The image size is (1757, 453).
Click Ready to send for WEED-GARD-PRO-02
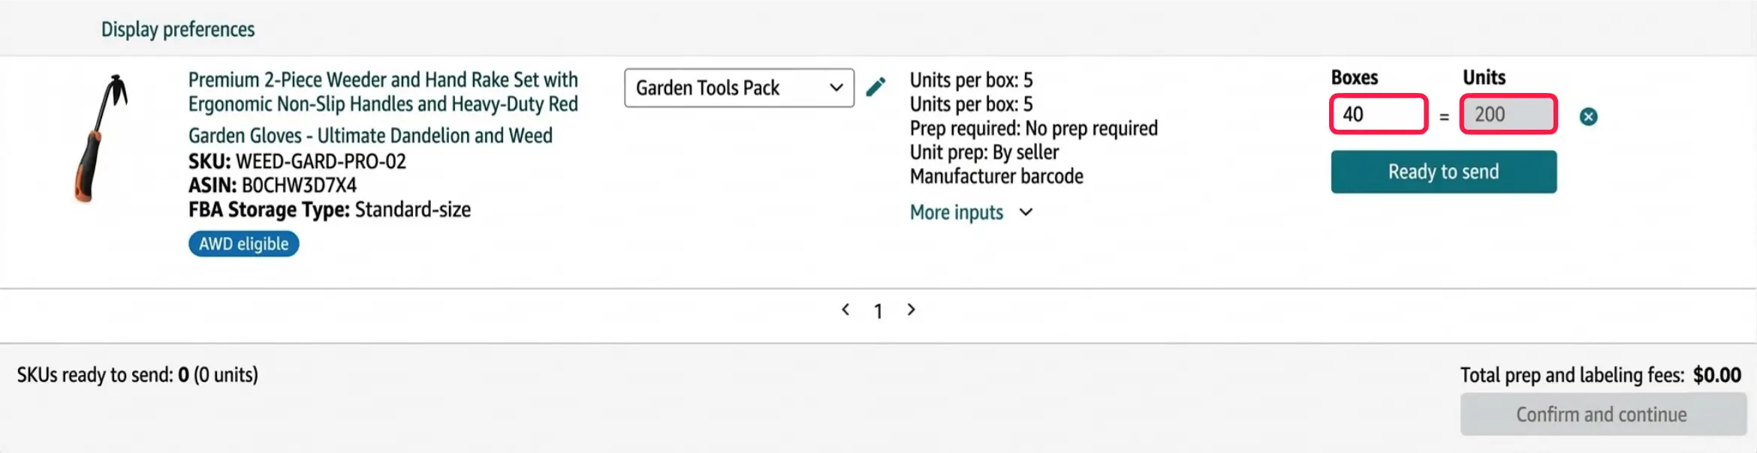(1442, 171)
